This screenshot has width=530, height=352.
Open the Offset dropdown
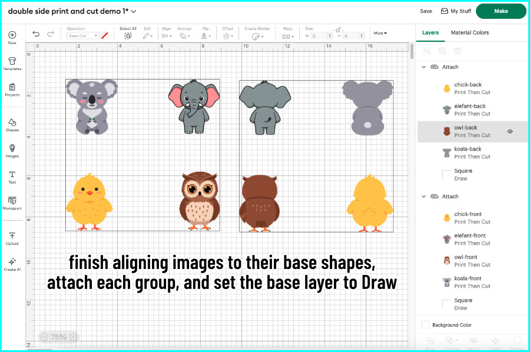228,36
